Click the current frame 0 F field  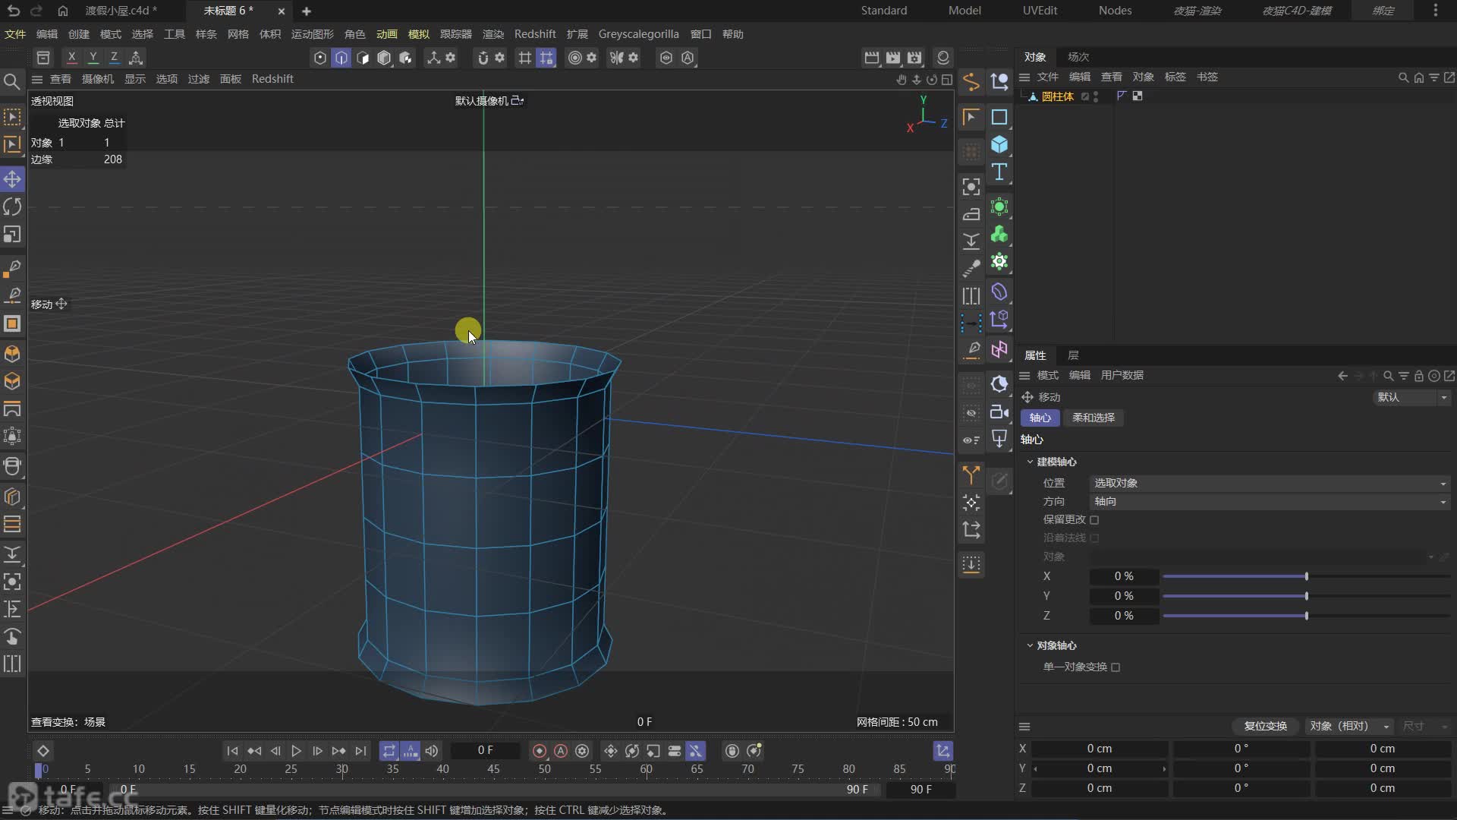(486, 751)
